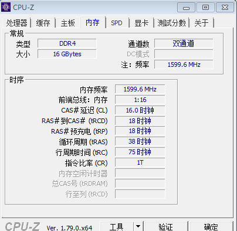Click the 确定 button
Viewport: 237px width, 231px height.
point(211,227)
